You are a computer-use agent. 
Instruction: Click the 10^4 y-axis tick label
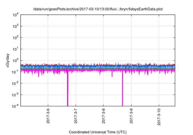point(15,15)
